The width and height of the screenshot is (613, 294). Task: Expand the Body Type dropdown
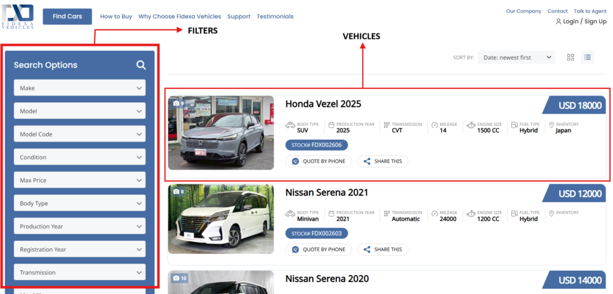pos(80,203)
